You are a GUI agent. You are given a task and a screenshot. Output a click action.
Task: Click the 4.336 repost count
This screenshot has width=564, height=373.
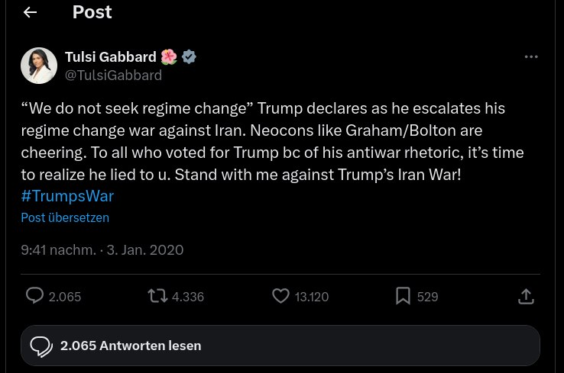coord(188,297)
